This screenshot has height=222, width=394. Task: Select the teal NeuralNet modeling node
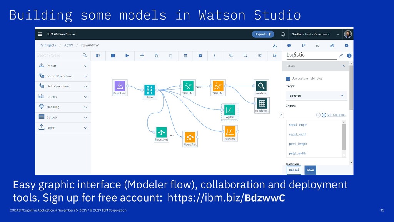click(161, 134)
